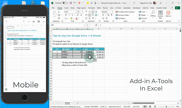Switch to the A-Tools tab

118,8
